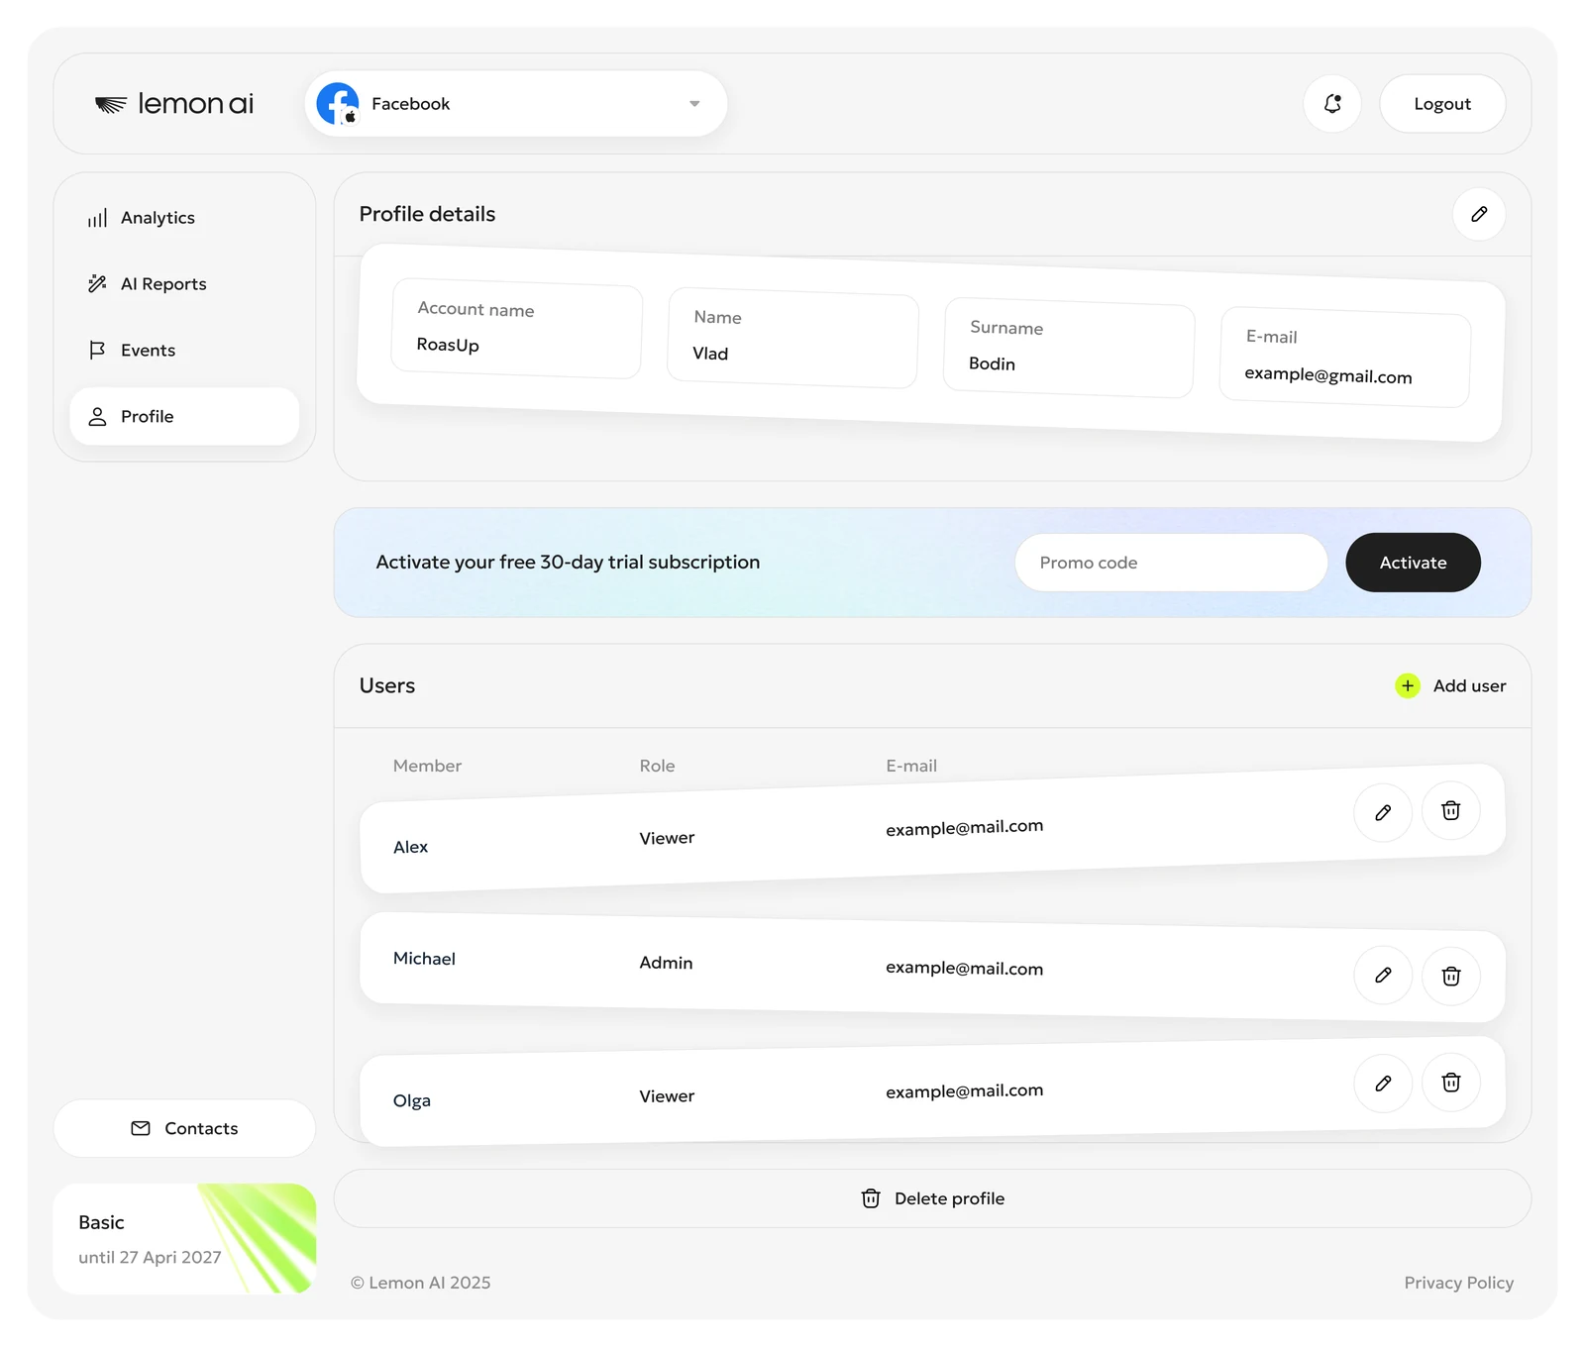Click the Surname field Bodin

click(x=1069, y=348)
